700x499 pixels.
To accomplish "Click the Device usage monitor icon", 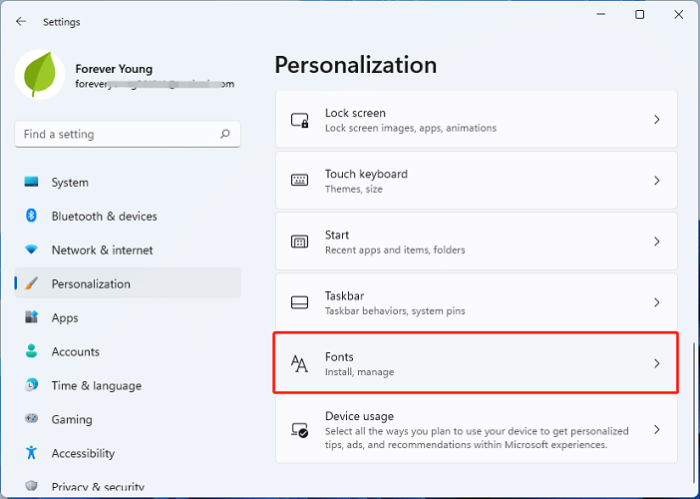I will (299, 430).
